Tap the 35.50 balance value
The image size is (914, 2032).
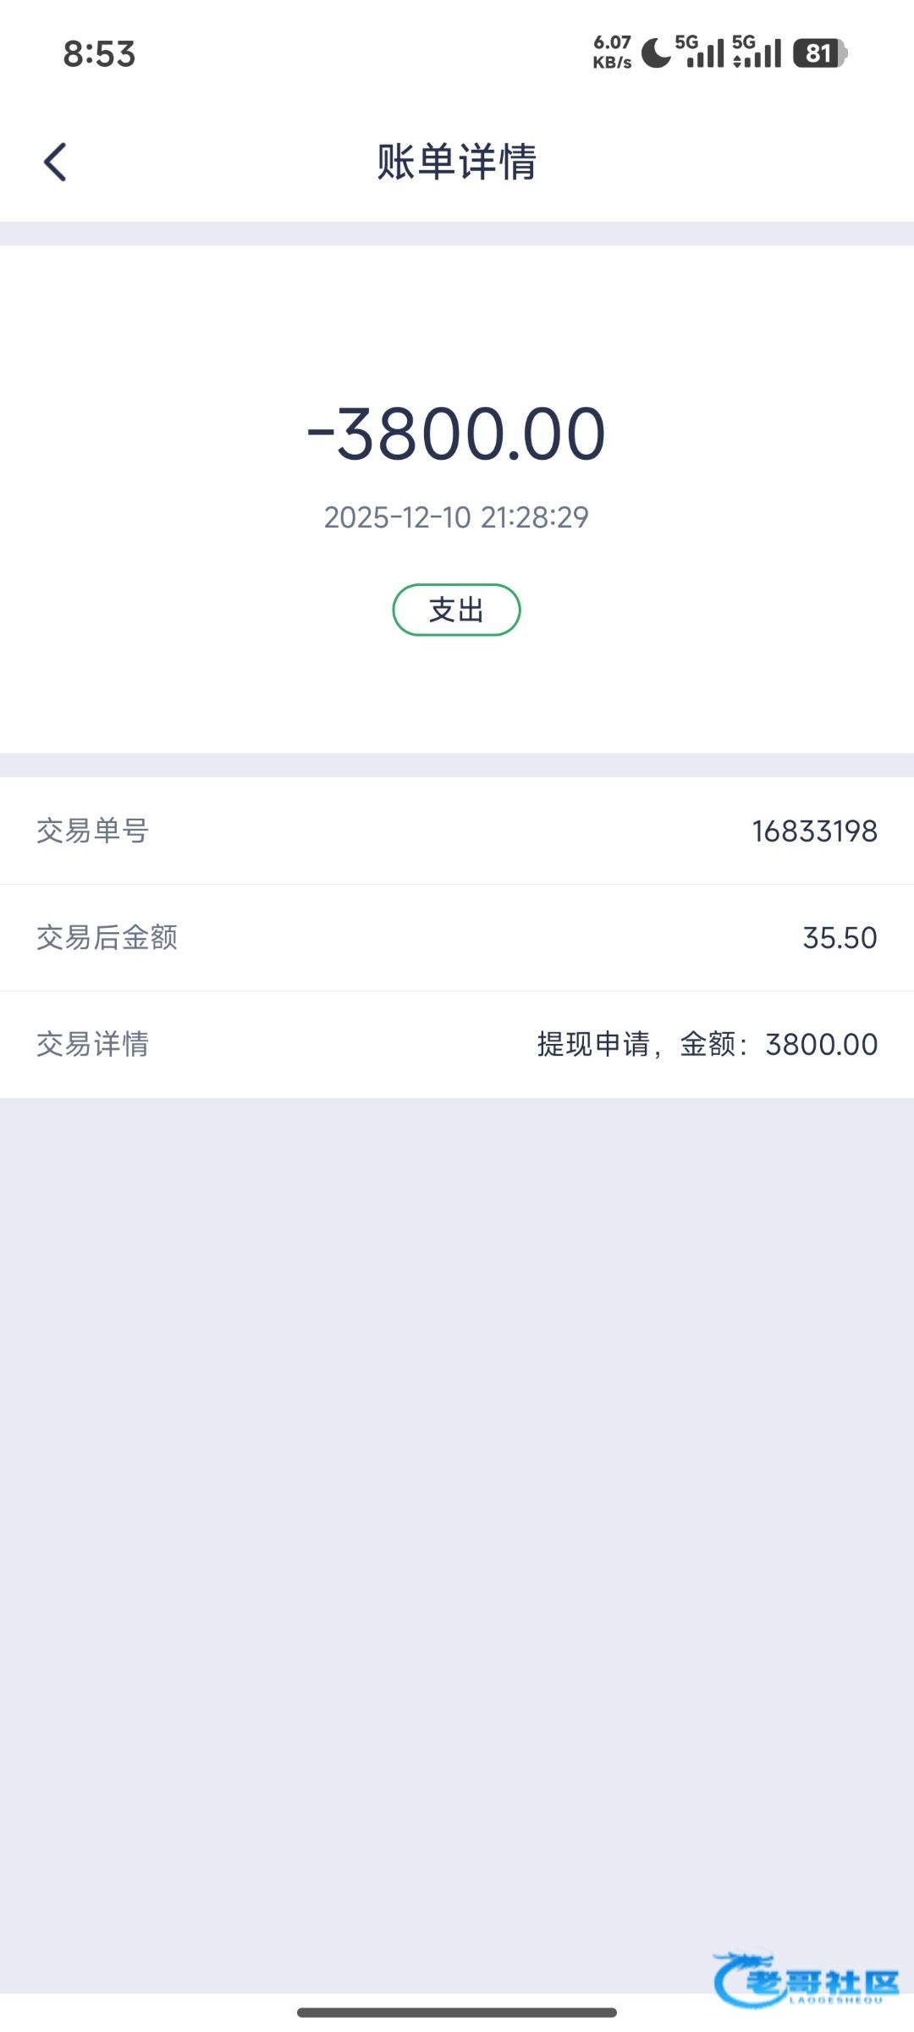pyautogui.click(x=840, y=938)
